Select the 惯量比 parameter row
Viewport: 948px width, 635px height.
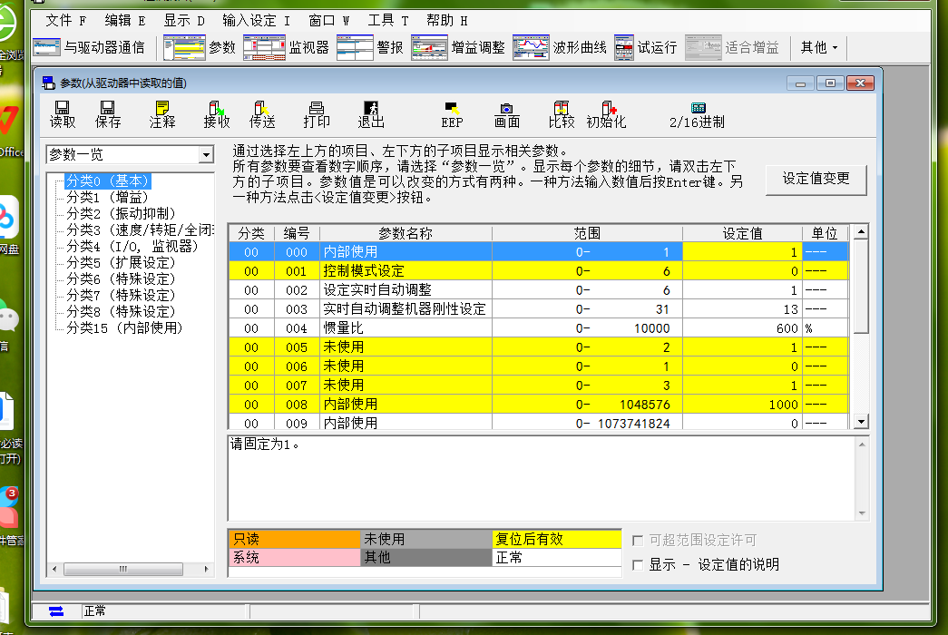[x=406, y=327]
